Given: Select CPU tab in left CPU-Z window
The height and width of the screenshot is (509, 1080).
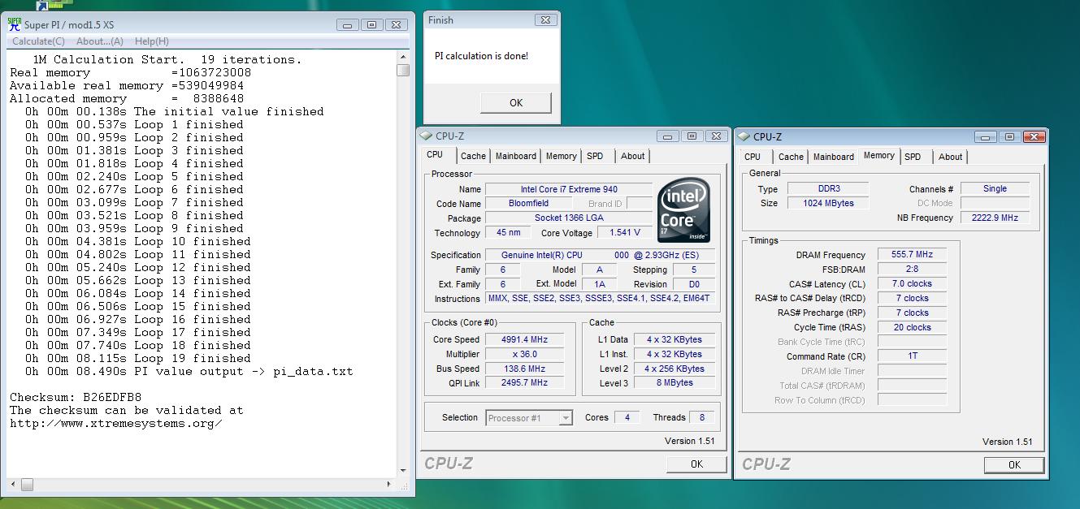Looking at the screenshot, I should [435, 154].
